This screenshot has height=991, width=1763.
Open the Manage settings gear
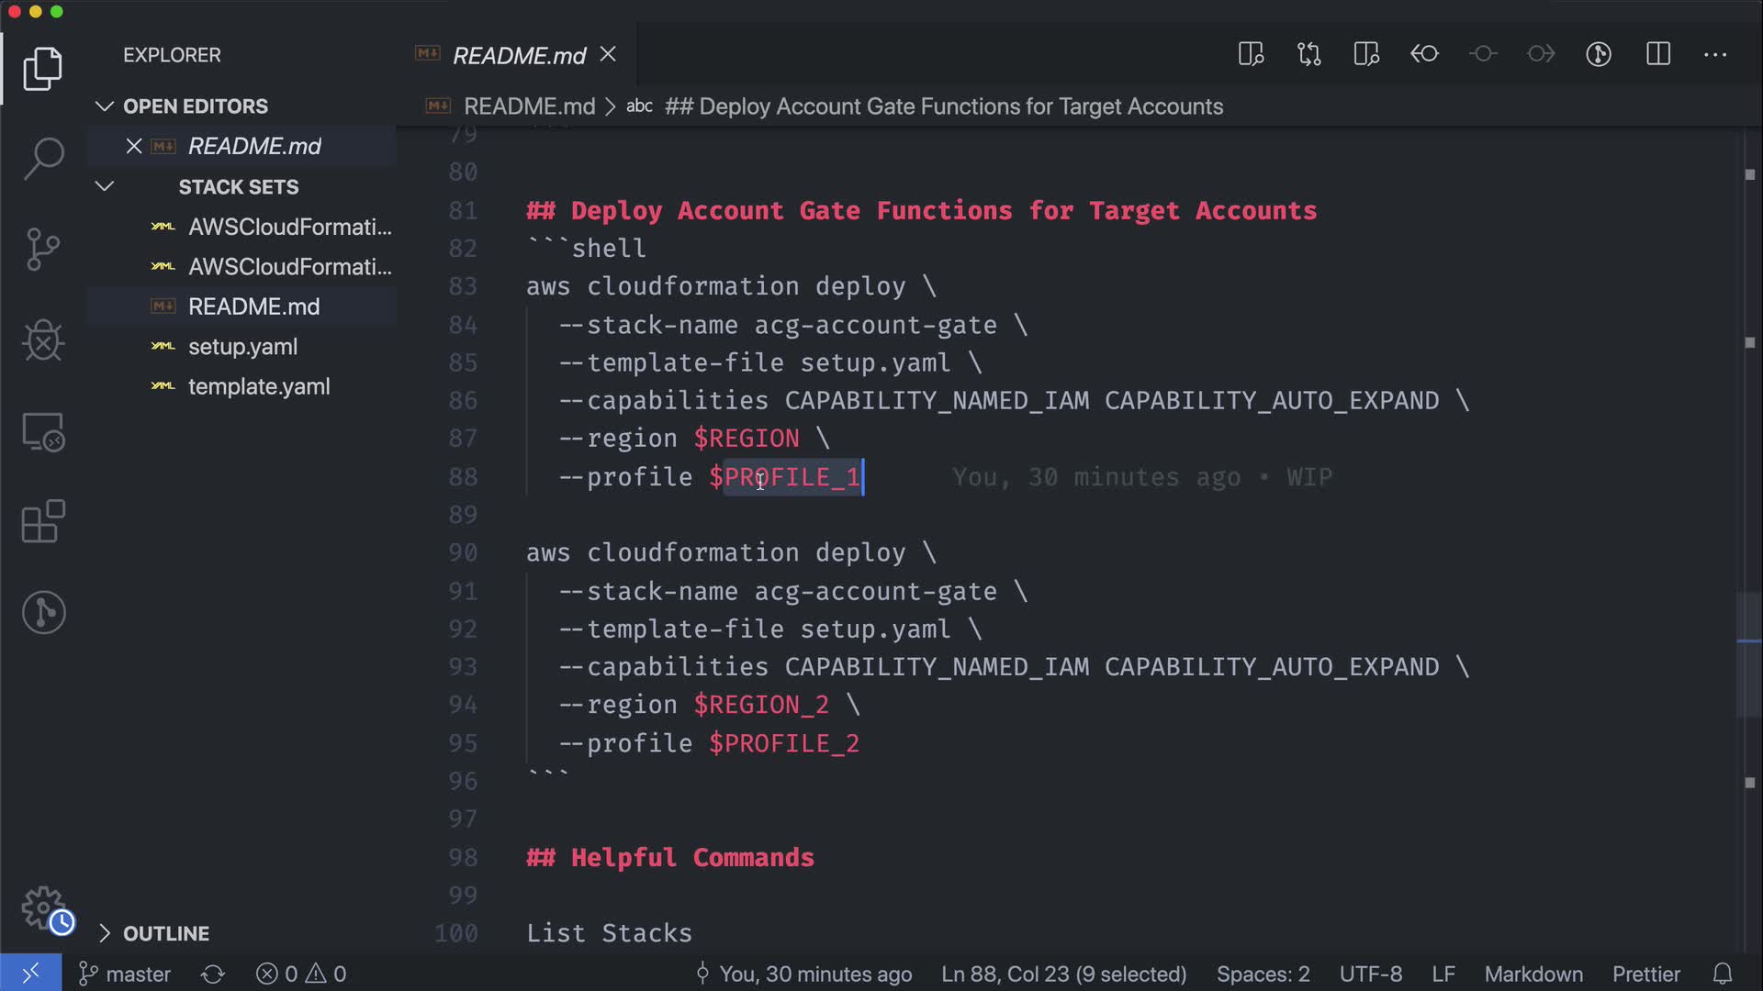coord(43,908)
